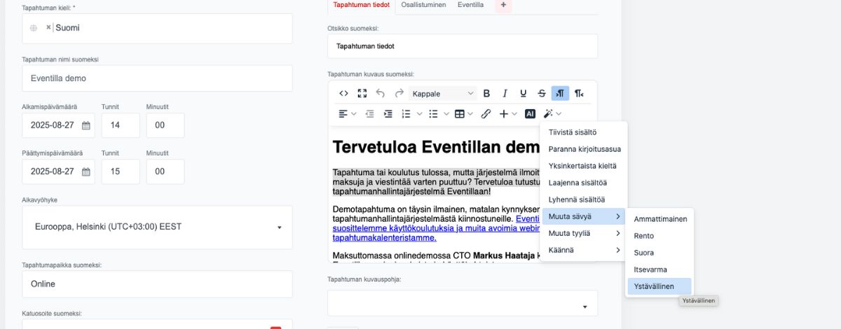Select Itsevarma tone
The height and width of the screenshot is (329, 841).
coord(659,269)
